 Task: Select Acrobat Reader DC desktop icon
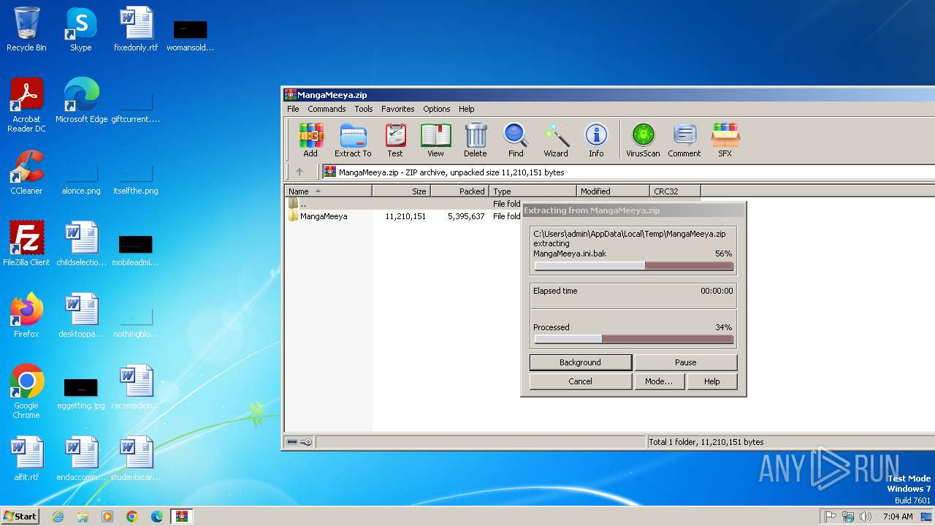click(x=26, y=105)
